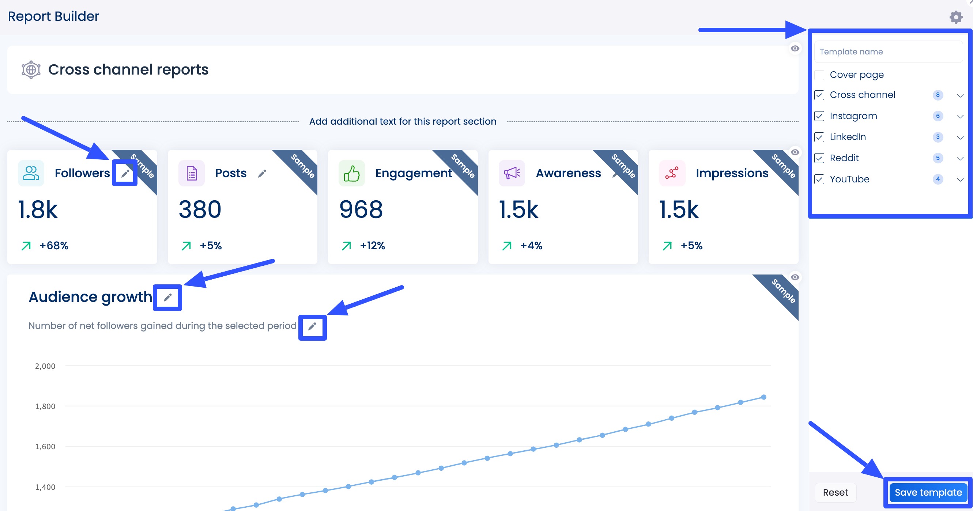Select the Followers people icon
This screenshot has width=973, height=511.
tap(31, 173)
